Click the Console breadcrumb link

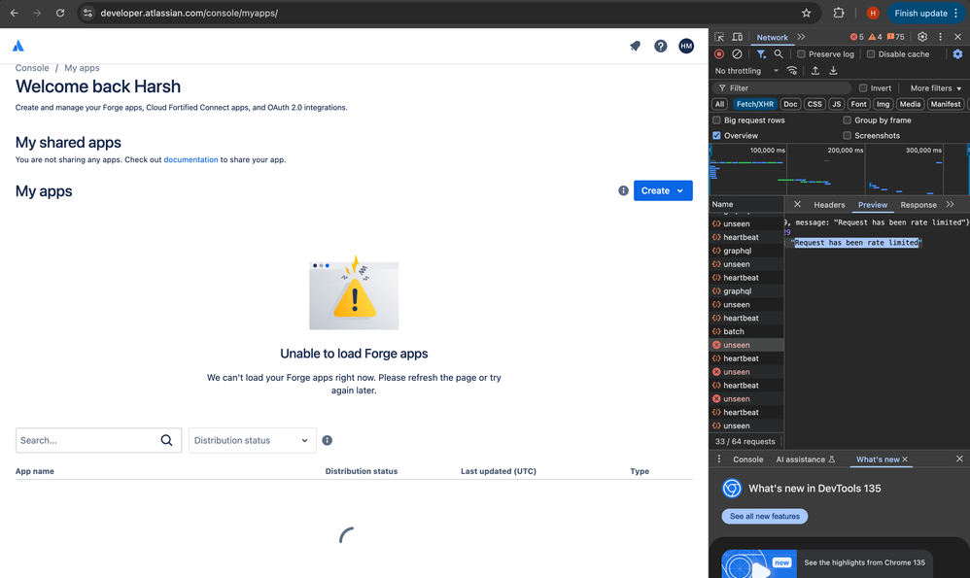click(32, 68)
